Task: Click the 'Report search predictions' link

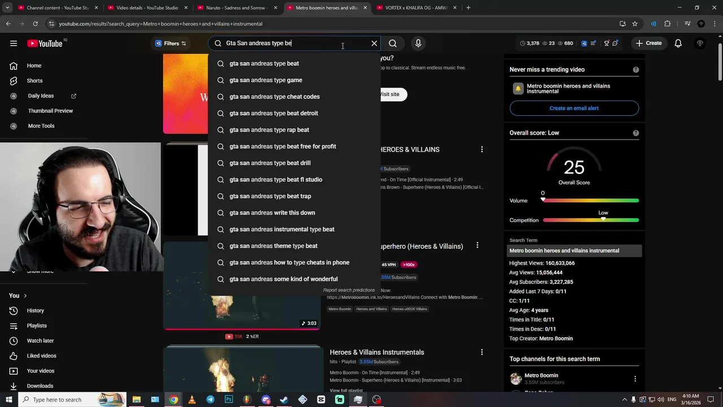Action: 349,290
